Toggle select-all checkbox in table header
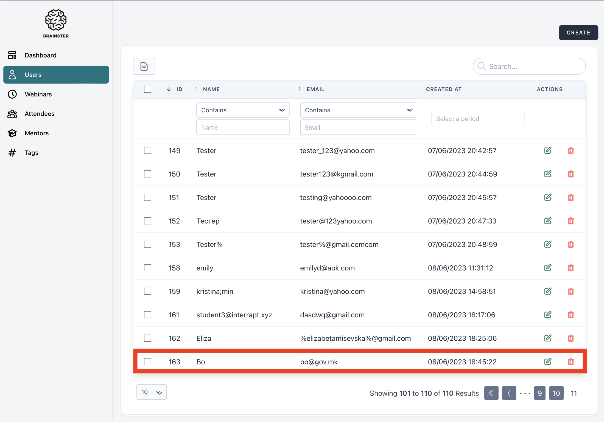The height and width of the screenshot is (422, 604). point(147,89)
